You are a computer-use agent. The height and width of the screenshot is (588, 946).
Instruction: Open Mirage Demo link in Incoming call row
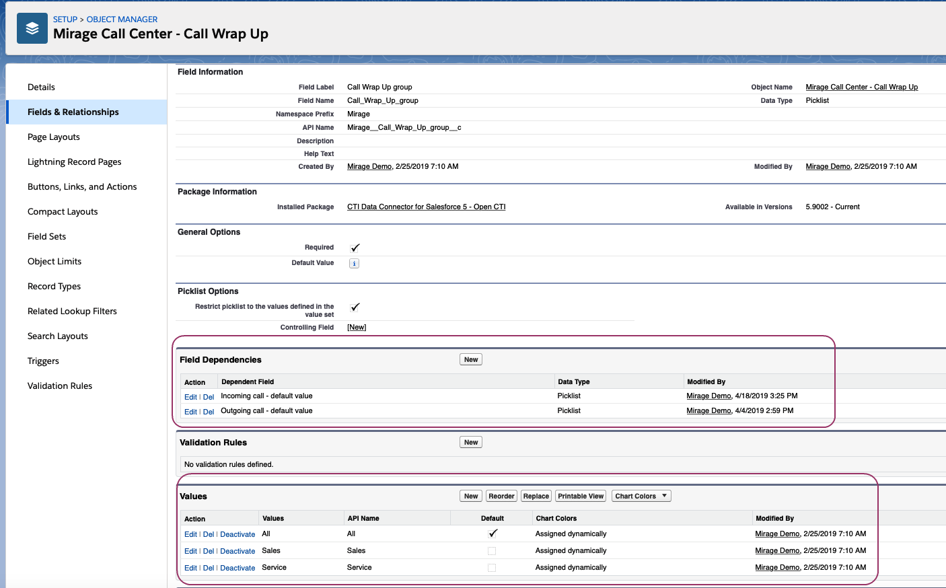(708, 396)
